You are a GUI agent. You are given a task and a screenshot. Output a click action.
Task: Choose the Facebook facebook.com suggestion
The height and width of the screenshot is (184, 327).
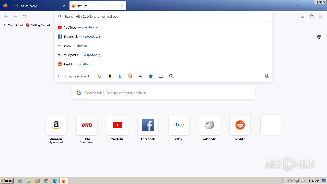click(163, 37)
